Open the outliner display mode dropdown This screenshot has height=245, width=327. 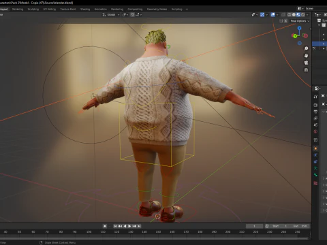click(x=317, y=14)
